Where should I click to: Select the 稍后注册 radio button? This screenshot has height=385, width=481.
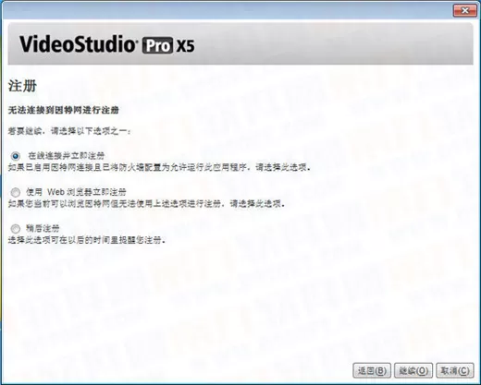15,229
